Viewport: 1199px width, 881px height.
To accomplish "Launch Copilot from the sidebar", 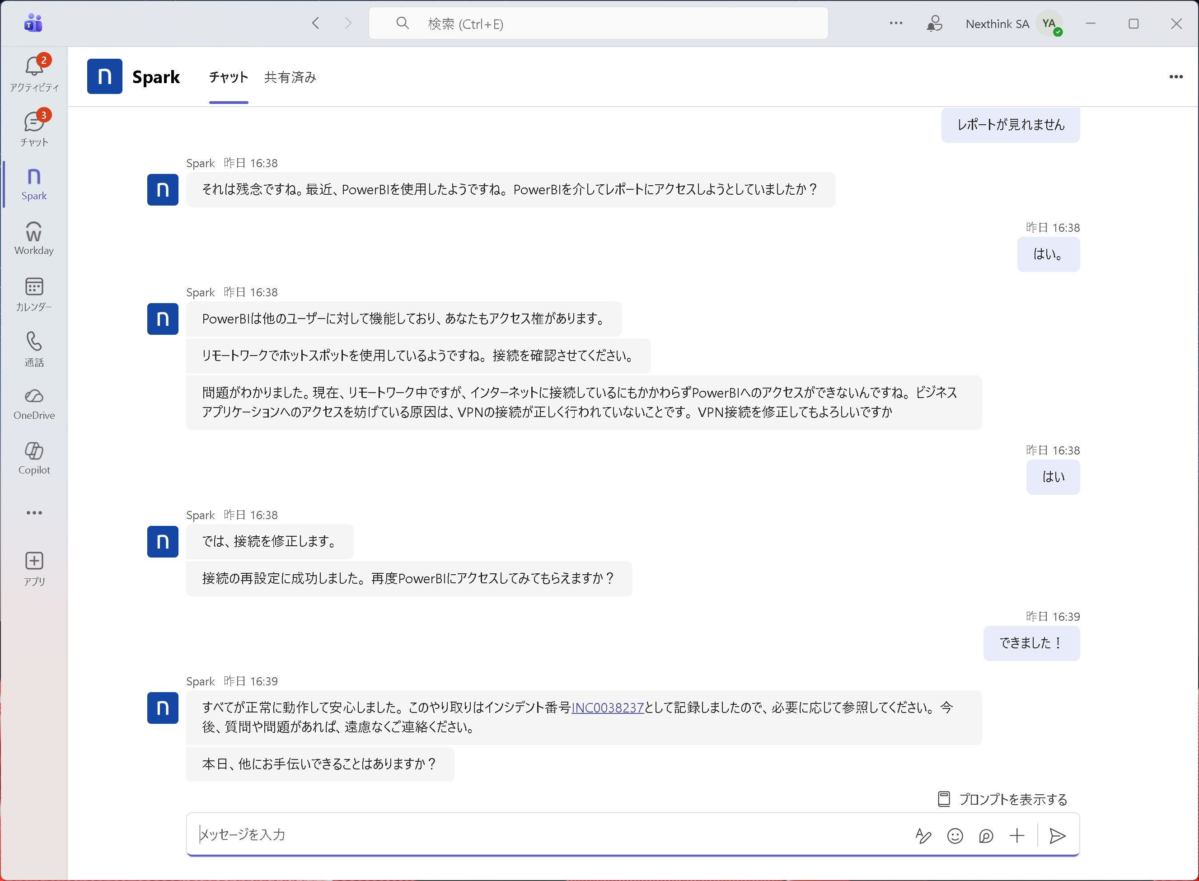I will click(34, 458).
